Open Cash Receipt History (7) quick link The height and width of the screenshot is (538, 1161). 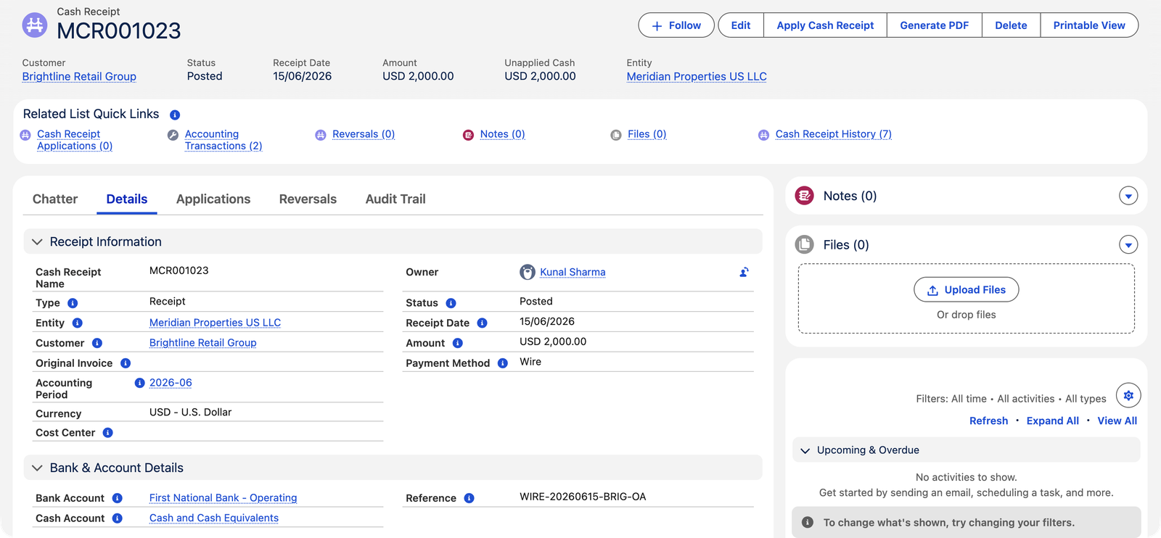point(833,134)
